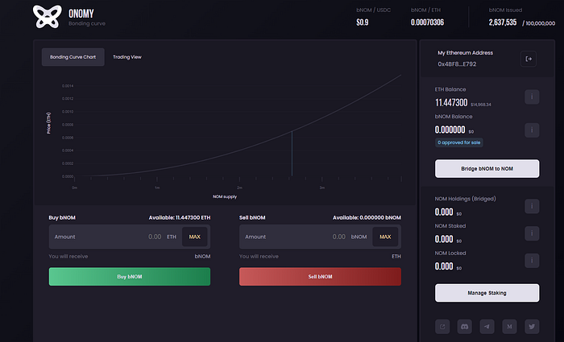Screen dimensions: 564x342
Task: Click the bNOM / ETH value 0.00070306
Action: point(427,23)
